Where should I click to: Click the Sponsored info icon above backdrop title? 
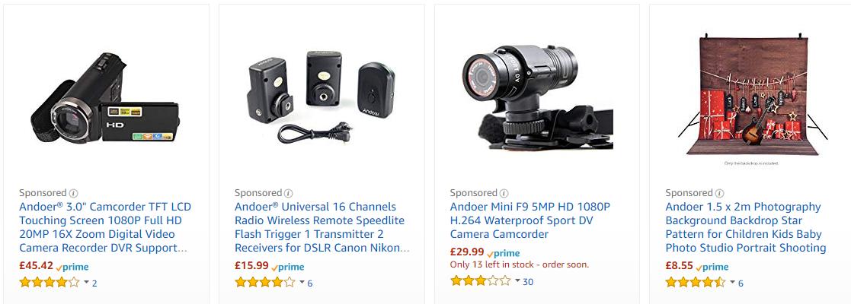click(720, 193)
